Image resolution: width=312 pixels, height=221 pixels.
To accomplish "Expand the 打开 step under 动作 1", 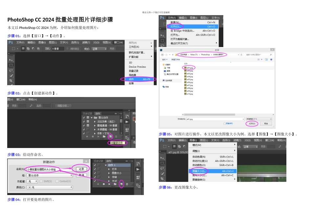I will click(x=109, y=169).
